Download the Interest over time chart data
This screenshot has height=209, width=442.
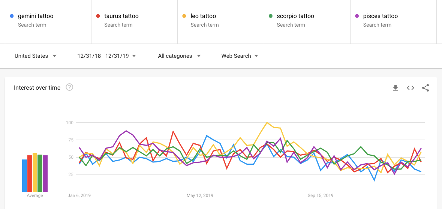[x=395, y=88]
